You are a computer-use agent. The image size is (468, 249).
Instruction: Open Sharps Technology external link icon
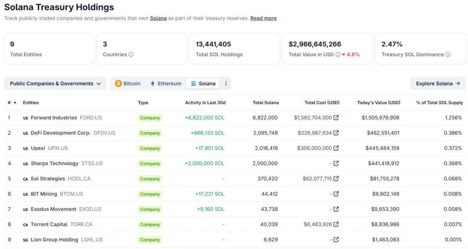(x=336, y=163)
